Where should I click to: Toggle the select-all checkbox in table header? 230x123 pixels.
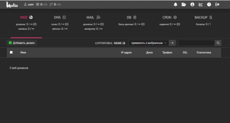pos(11,52)
